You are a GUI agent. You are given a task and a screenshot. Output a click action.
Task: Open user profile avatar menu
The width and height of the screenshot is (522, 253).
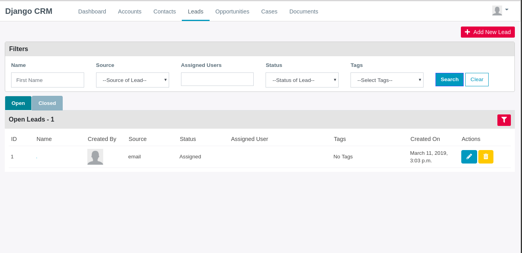click(497, 11)
